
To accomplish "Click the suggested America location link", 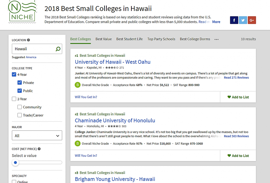I will click(x=31, y=57).
